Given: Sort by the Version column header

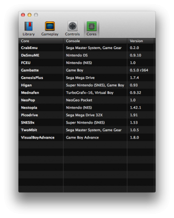Looking at the screenshot, I should [140, 41].
